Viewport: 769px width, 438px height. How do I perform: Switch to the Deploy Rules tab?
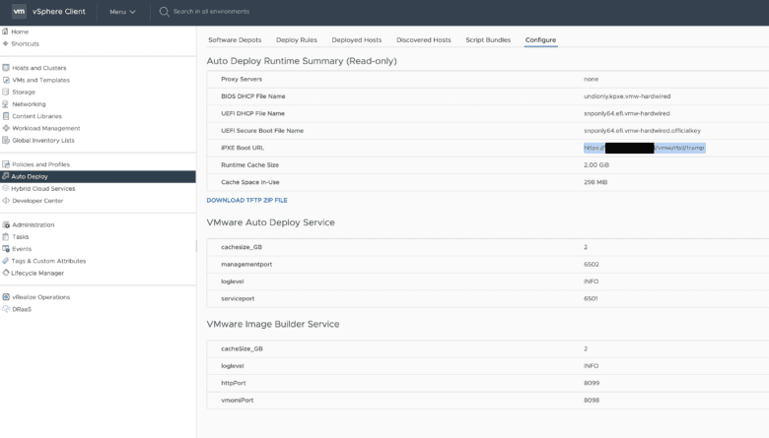pos(296,39)
